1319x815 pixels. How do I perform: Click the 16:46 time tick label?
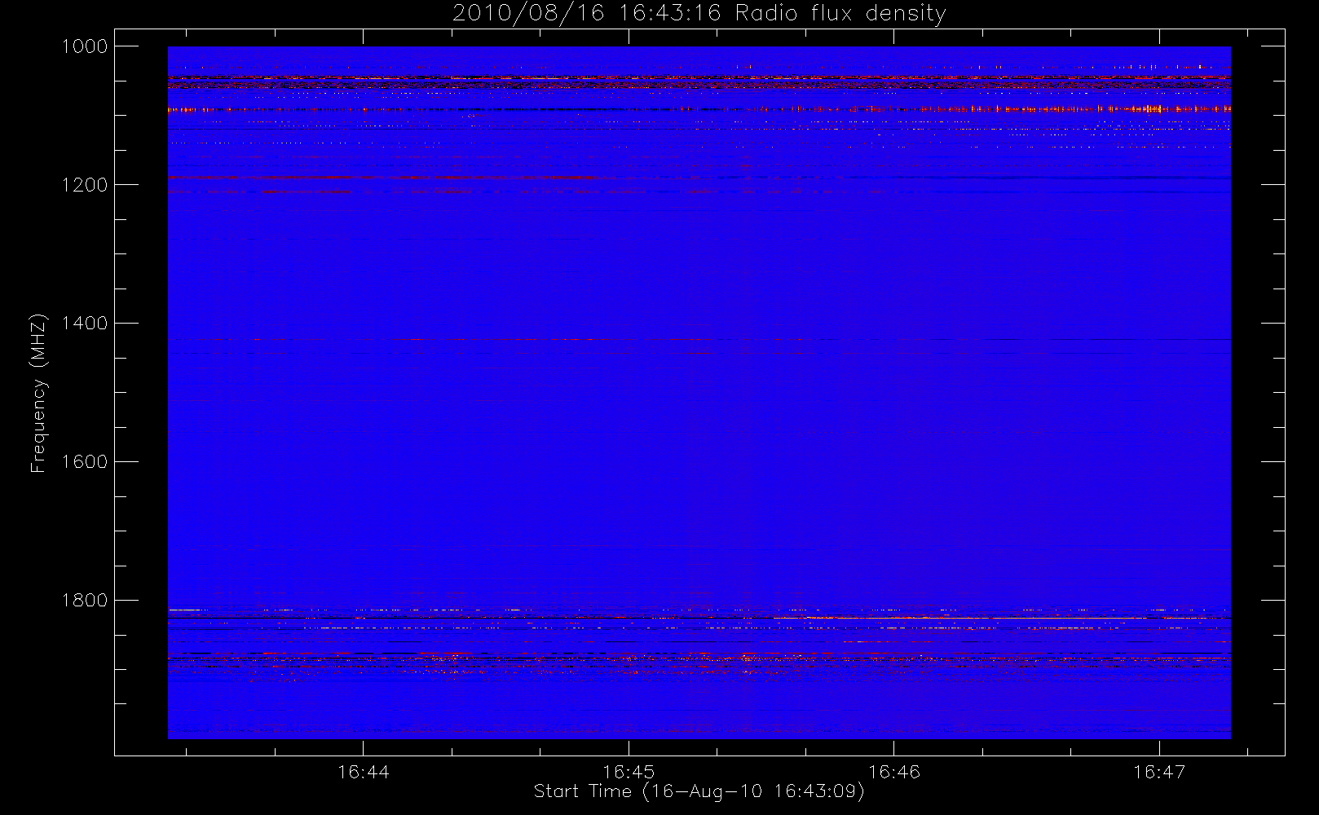point(894,772)
